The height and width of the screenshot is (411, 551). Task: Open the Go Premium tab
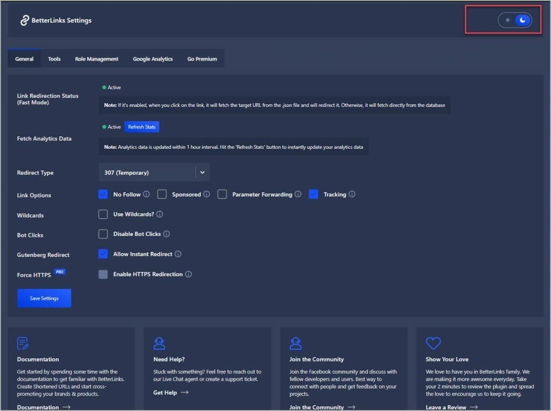point(202,59)
